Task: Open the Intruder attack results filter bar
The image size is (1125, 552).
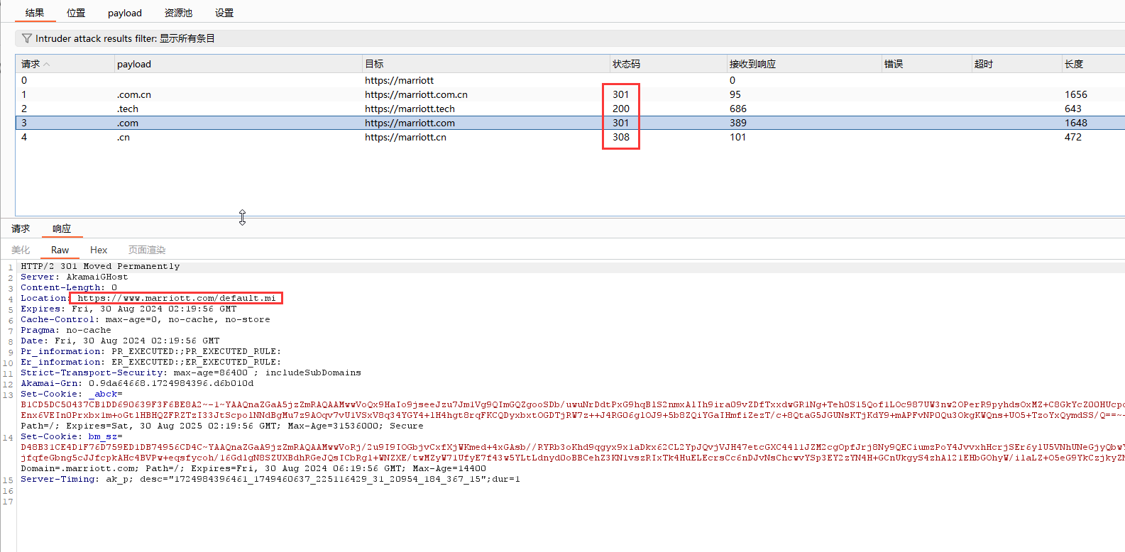Action: coord(570,38)
